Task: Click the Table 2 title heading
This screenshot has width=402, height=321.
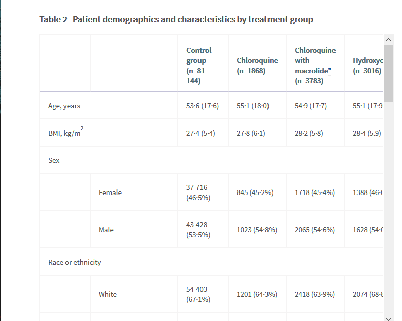Action: (176, 20)
